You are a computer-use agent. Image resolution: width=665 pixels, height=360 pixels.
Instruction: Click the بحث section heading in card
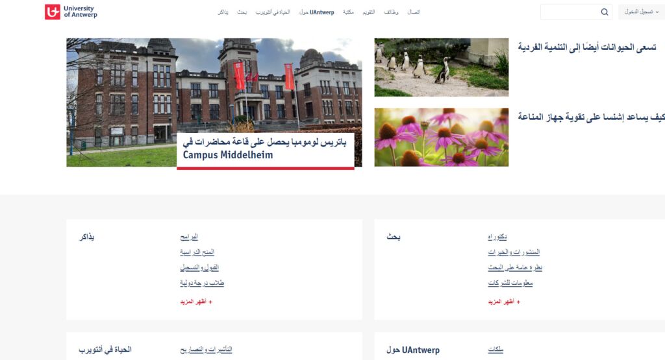pyautogui.click(x=393, y=237)
